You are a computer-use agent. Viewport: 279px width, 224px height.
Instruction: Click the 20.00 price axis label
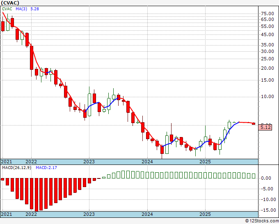pos(268,68)
